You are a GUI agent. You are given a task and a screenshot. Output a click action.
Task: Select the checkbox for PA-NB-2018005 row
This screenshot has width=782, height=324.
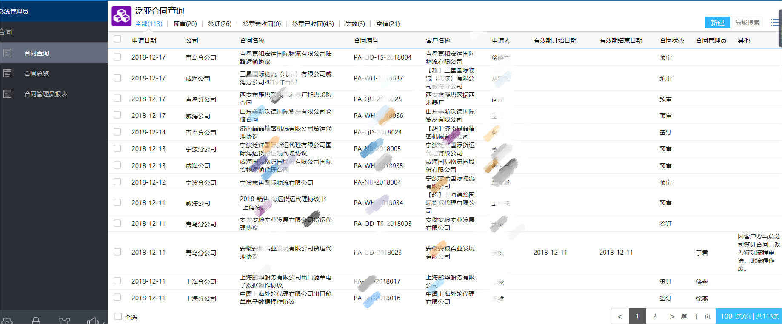point(117,148)
